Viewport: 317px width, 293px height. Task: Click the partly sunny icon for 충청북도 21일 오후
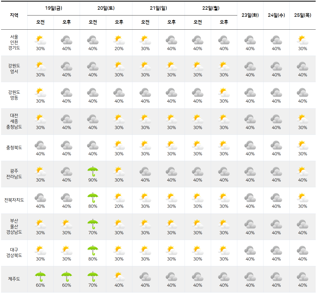pyautogui.click(x=171, y=145)
